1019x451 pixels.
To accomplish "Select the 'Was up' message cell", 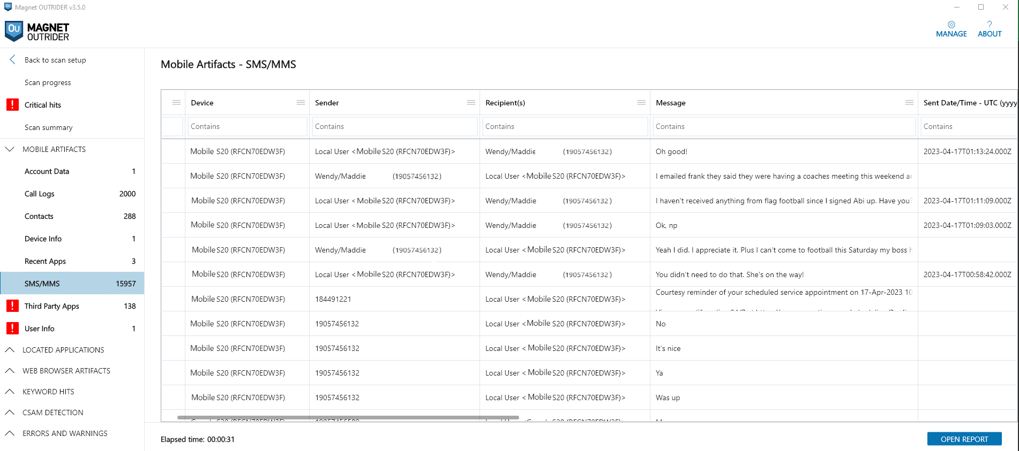I will (784, 398).
